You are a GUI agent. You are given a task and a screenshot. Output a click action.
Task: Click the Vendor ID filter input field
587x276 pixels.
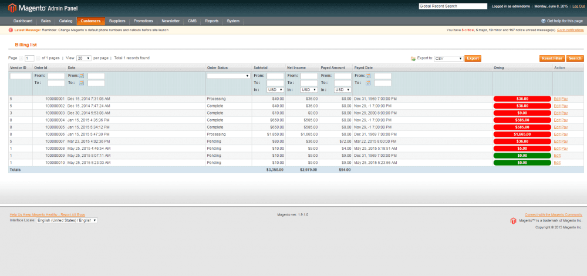click(21, 76)
